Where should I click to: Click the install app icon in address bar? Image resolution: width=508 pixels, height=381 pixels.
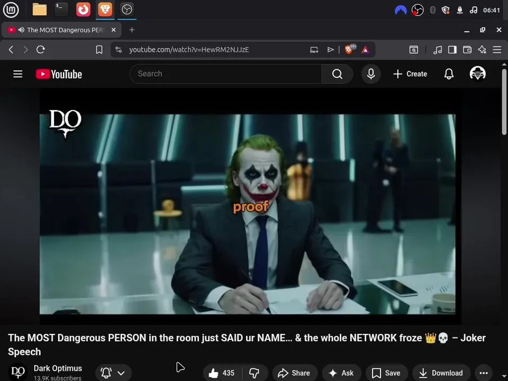pyautogui.click(x=314, y=50)
